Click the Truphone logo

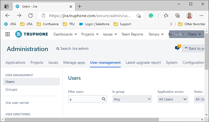pyautogui.click(x=32, y=34)
